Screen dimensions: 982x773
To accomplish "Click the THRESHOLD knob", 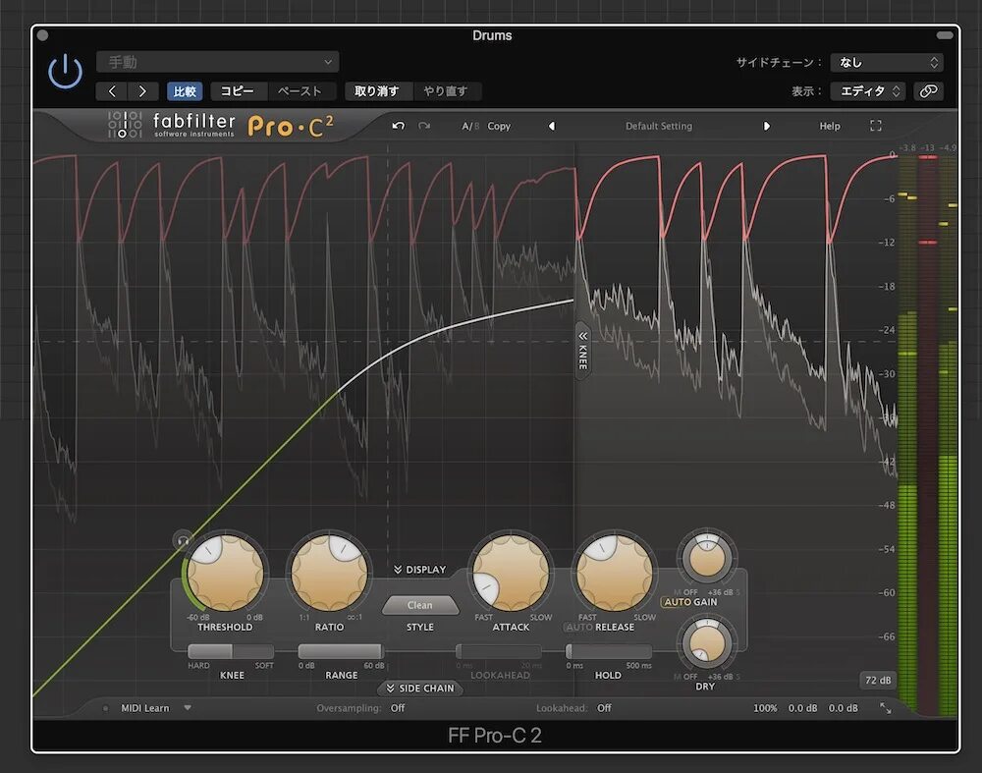I will 226,574.
